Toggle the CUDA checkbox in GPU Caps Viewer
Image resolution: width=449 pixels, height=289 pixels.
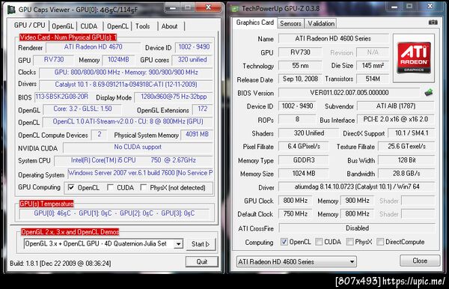110,188
